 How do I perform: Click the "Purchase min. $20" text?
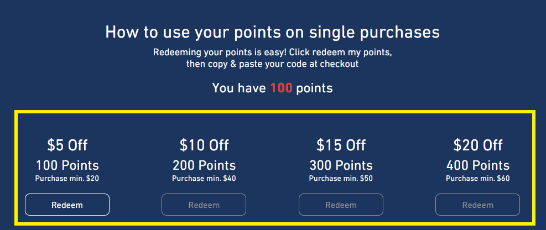pos(67,179)
